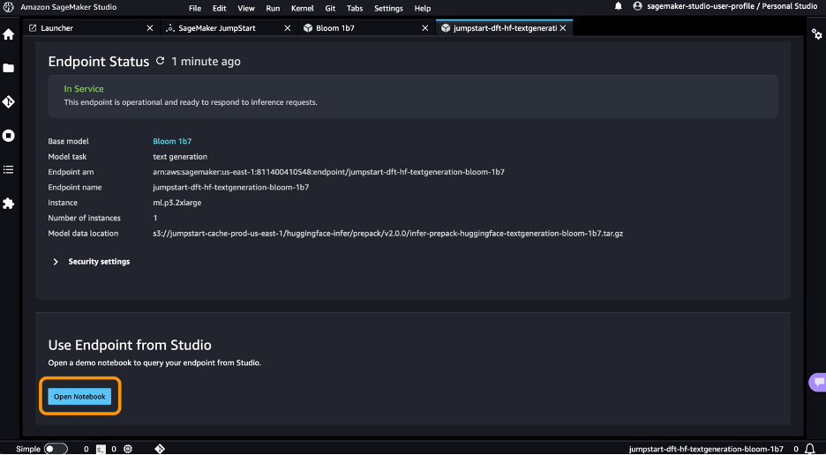826x455 pixels.
Task: Click the SageMaker JumpStart tab's icon
Action: pos(170,28)
